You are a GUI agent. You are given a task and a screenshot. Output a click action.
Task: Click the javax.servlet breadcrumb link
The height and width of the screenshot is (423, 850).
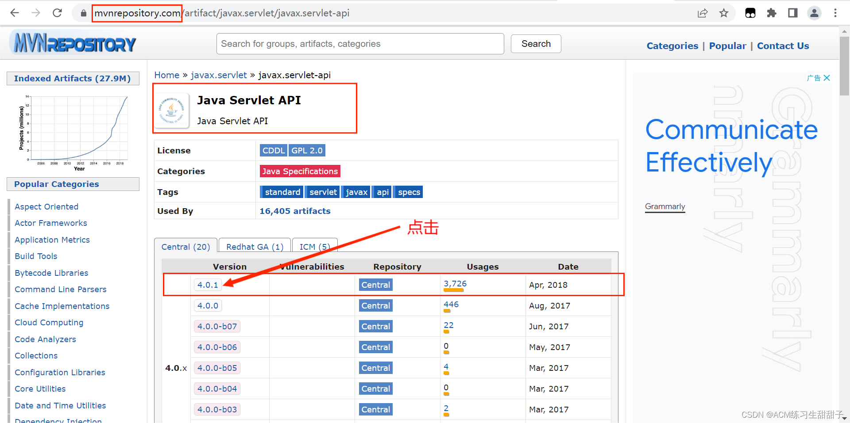tap(219, 75)
